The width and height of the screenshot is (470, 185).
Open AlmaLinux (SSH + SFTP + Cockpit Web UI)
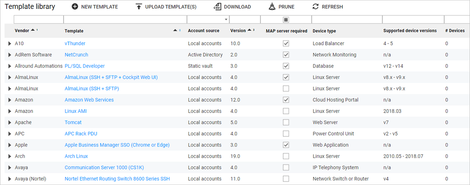coord(111,77)
